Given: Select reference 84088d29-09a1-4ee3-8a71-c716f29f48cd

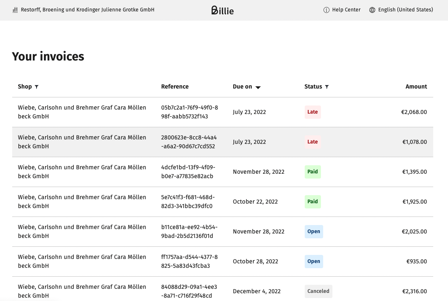Looking at the screenshot, I should tap(189, 291).
